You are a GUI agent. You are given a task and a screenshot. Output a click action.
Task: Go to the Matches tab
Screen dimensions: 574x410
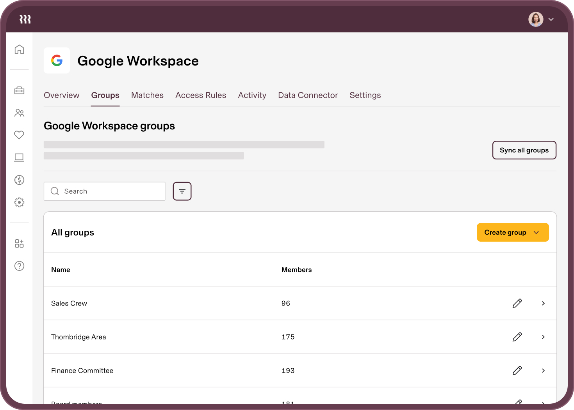[147, 95]
